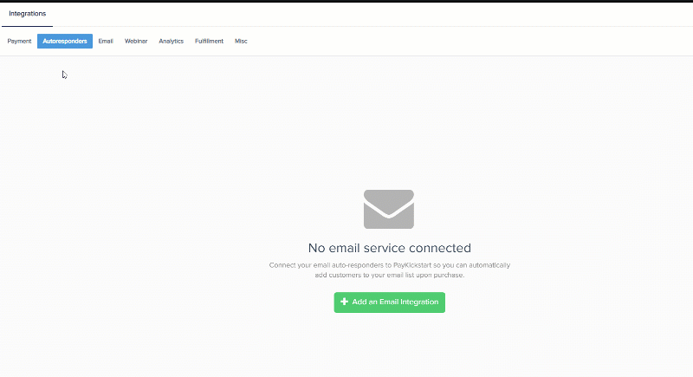Click Add an Email Integration button
The image size is (693, 377).
[389, 302]
